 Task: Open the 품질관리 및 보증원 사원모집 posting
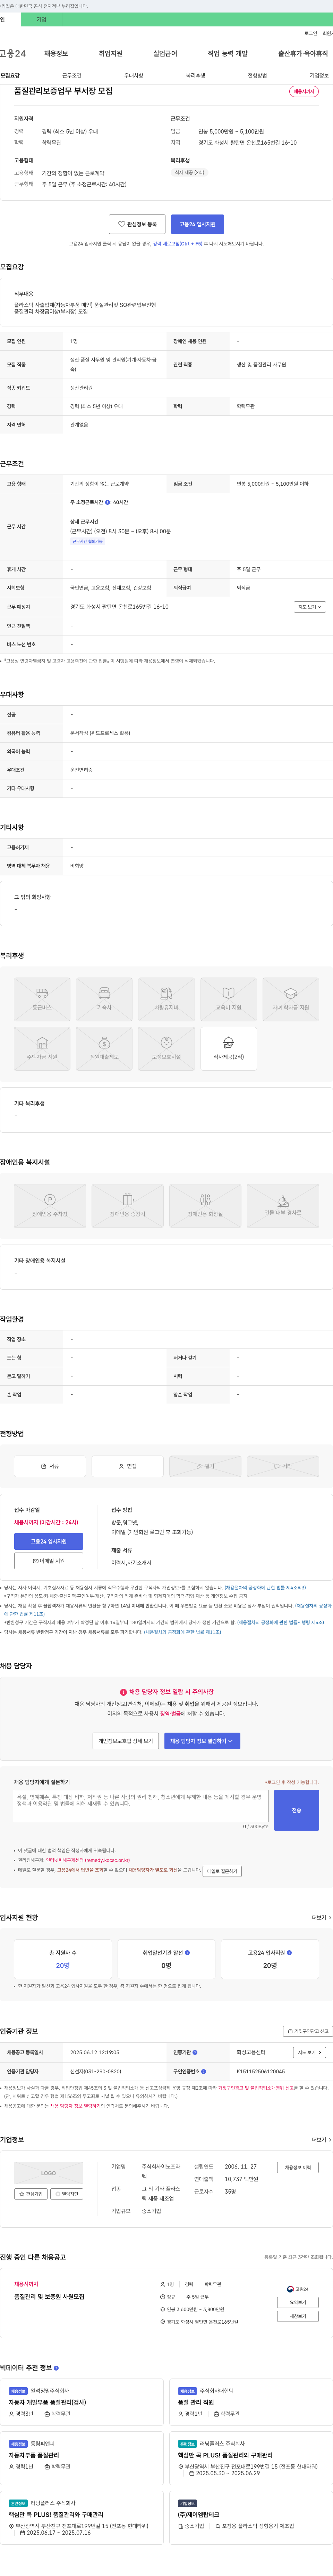pos(49,2297)
